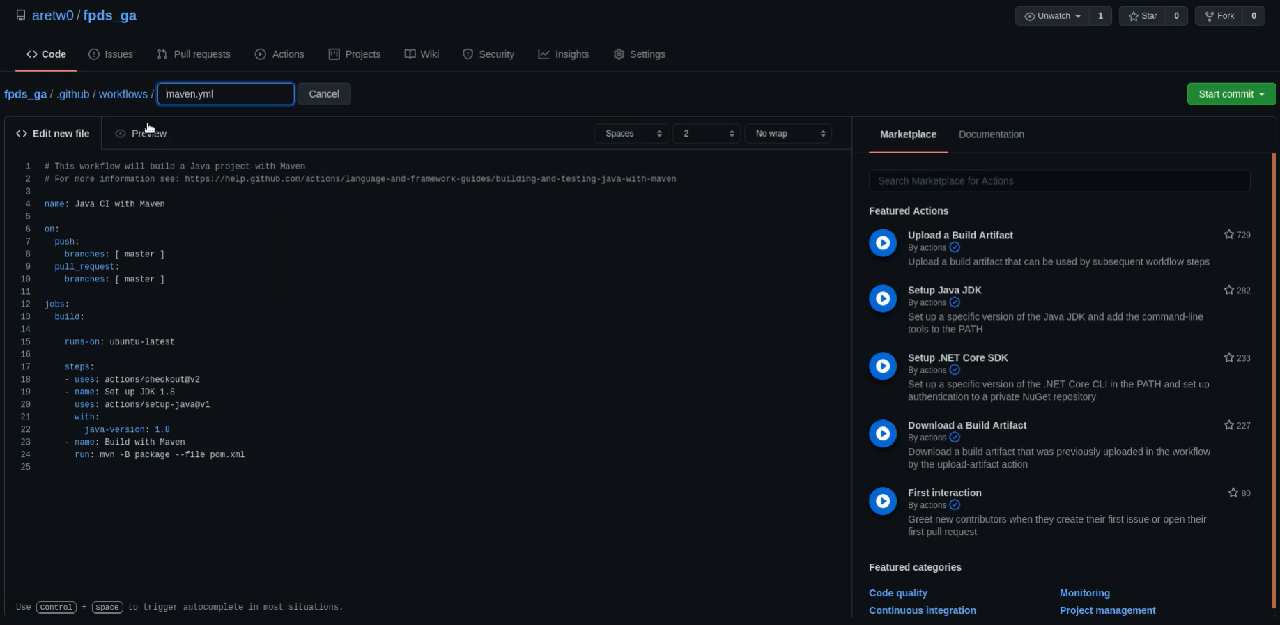
Task: Click verified badge under Upload a Build Artifact
Action: [955, 247]
